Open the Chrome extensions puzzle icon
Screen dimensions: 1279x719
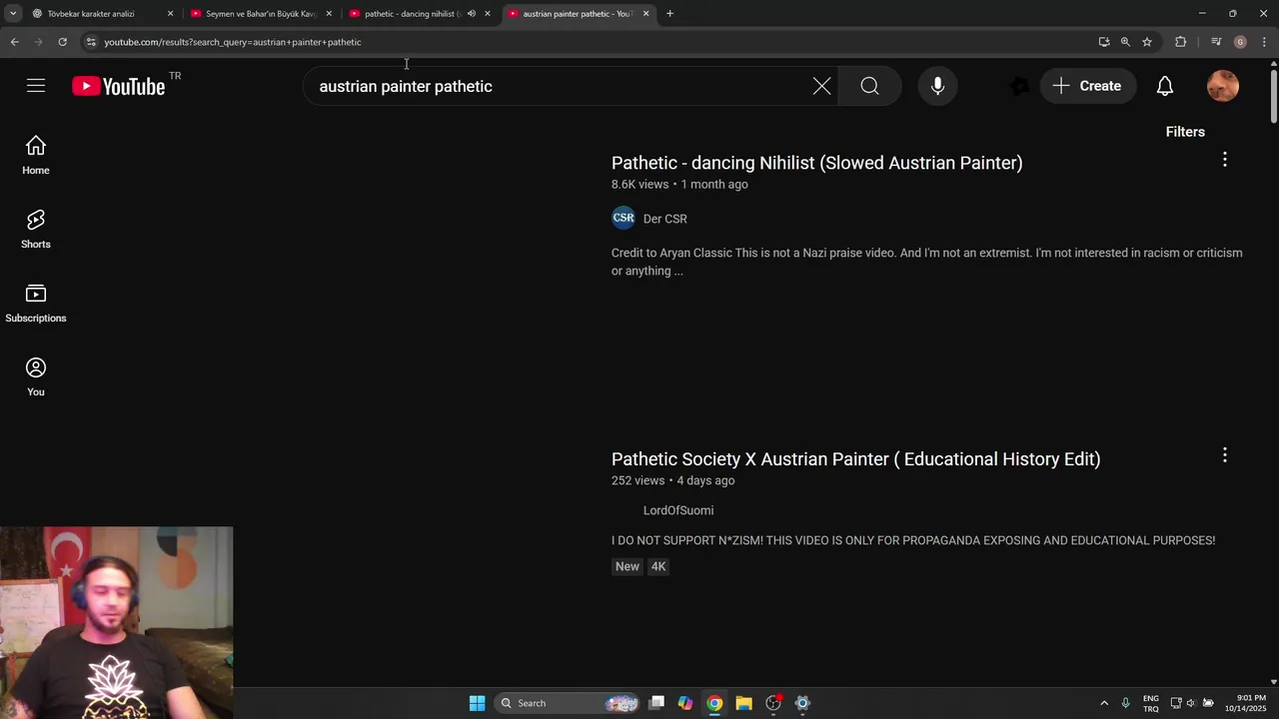coord(1180,42)
